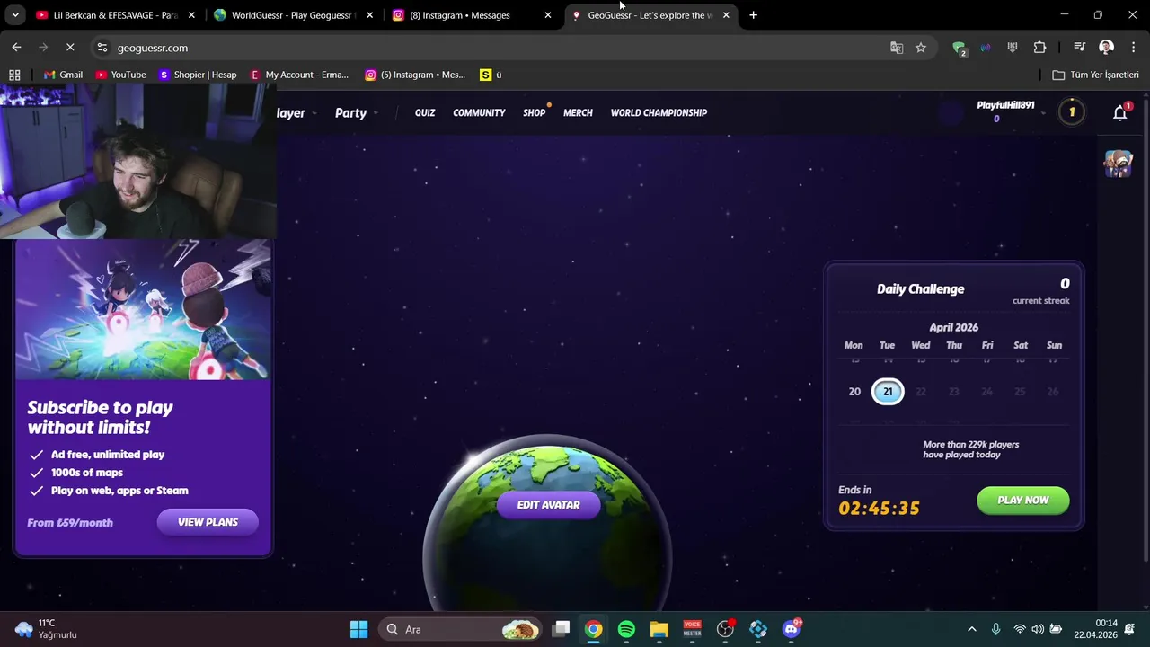Image resolution: width=1150 pixels, height=647 pixels.
Task: Open the Instagram Mes... bookmark
Action: (415, 75)
